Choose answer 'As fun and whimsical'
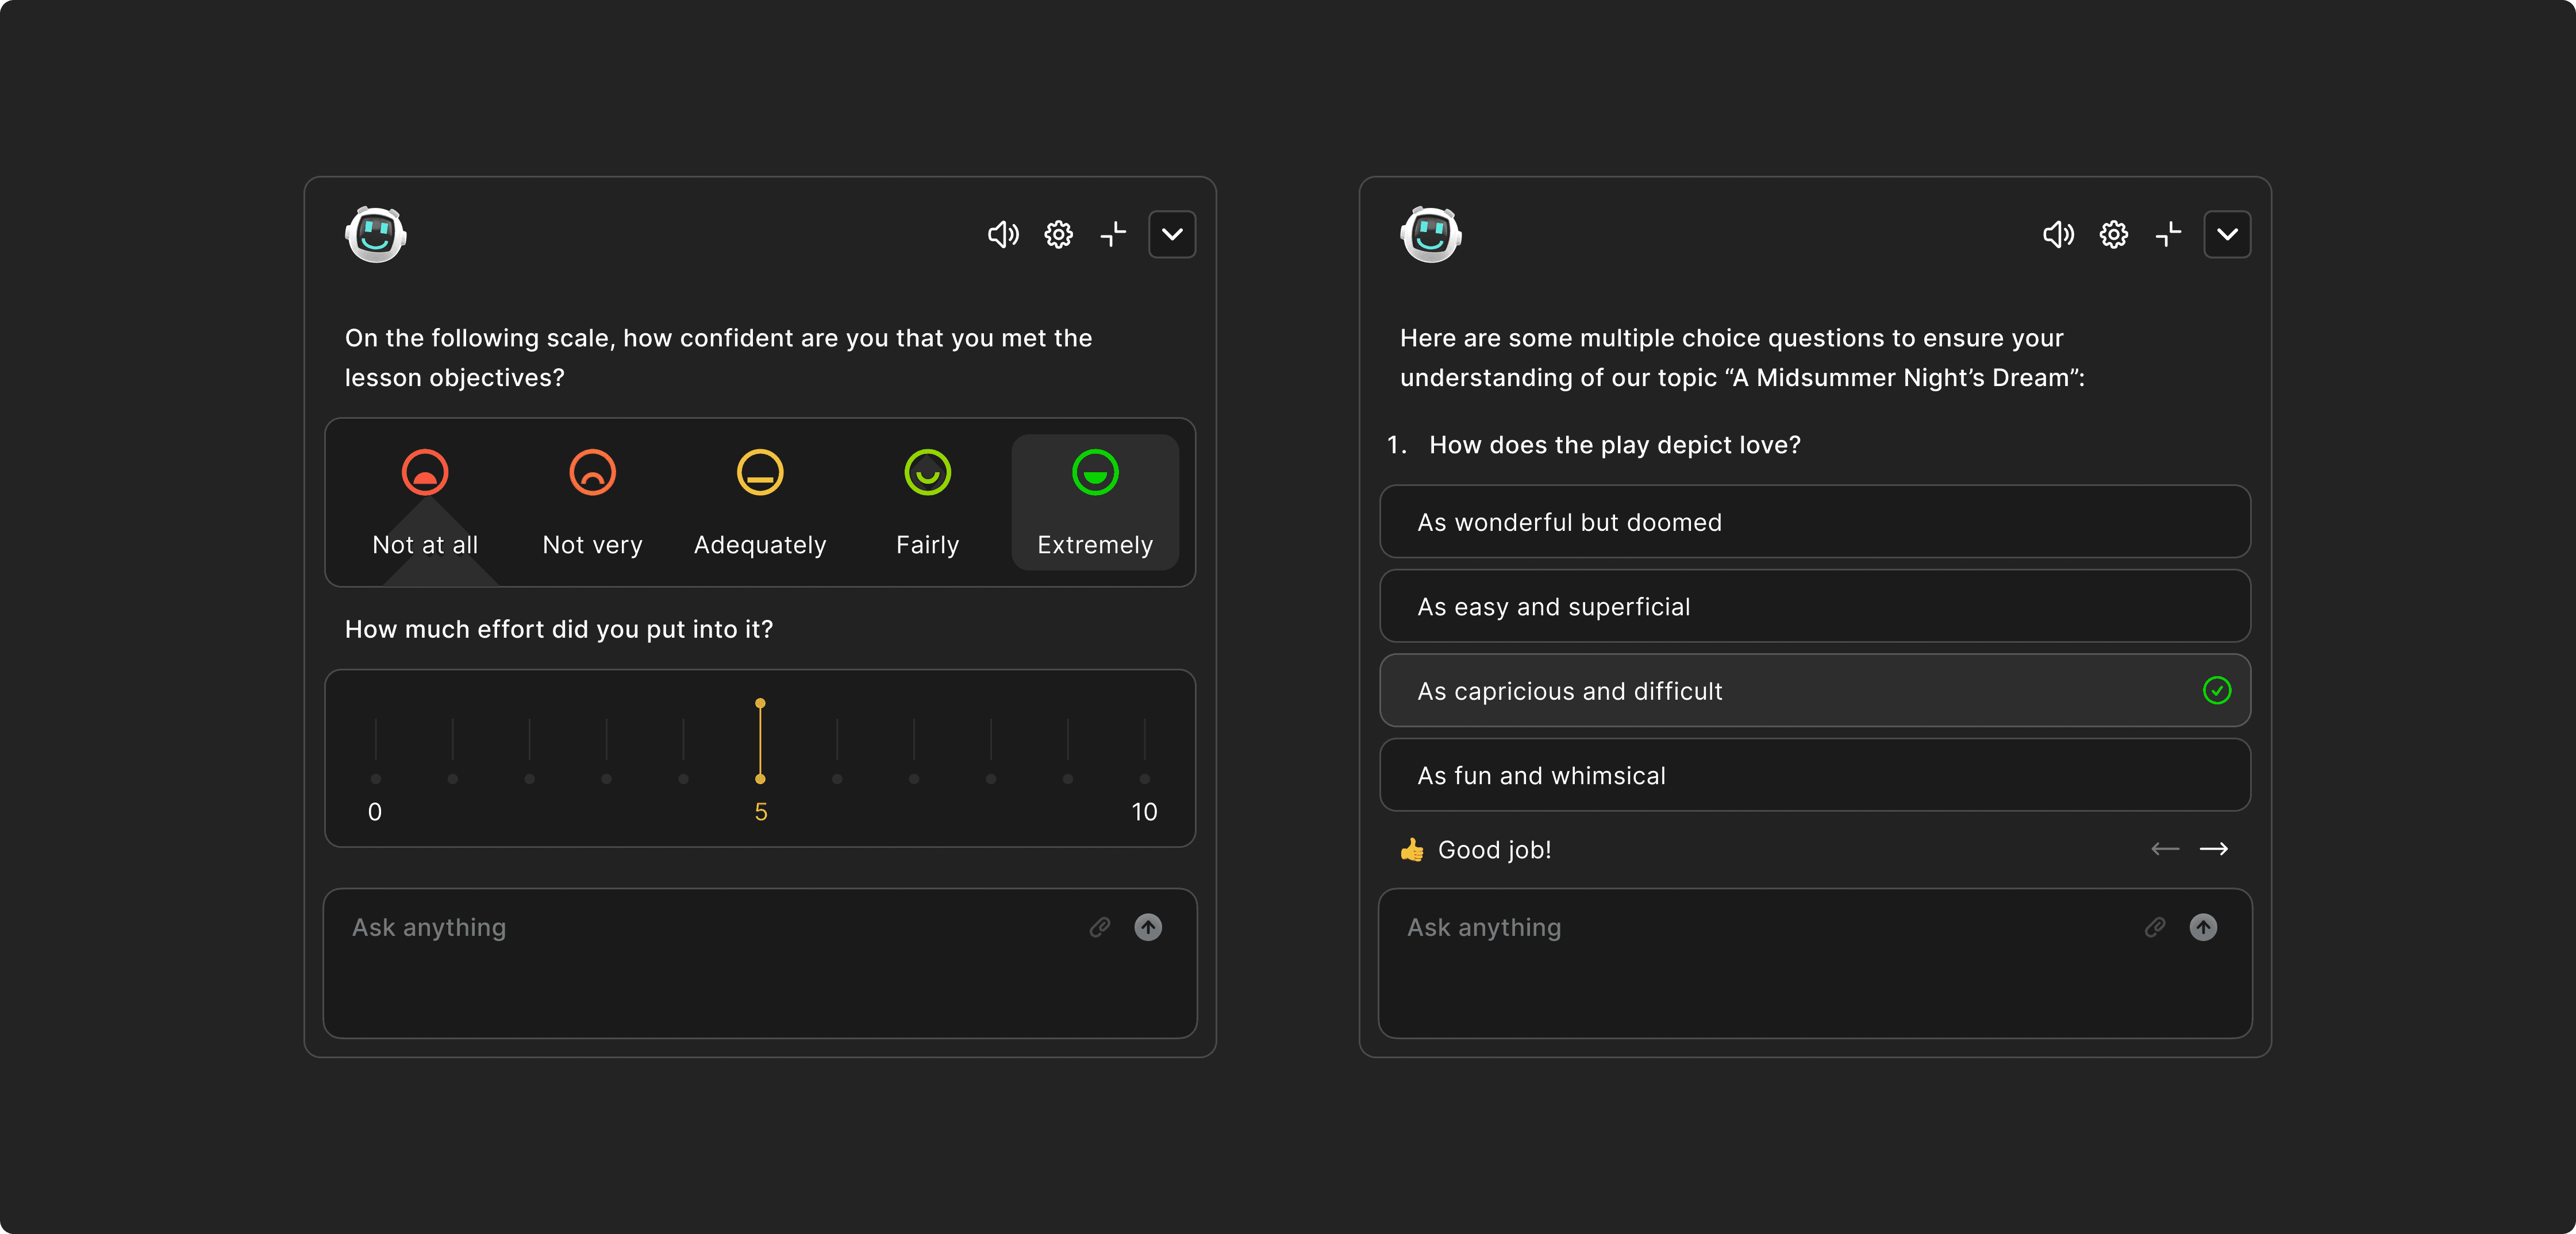The width and height of the screenshot is (2576, 1234). [x=1815, y=776]
